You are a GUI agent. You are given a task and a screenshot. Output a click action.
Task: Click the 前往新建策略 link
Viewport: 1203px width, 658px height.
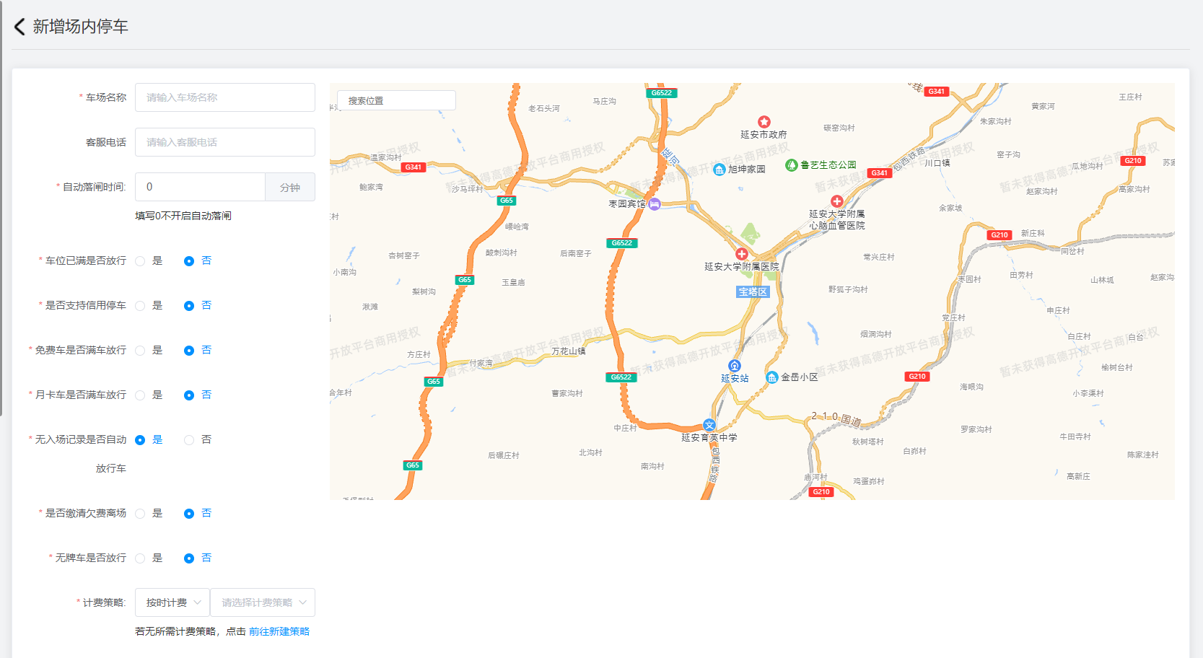click(x=279, y=631)
